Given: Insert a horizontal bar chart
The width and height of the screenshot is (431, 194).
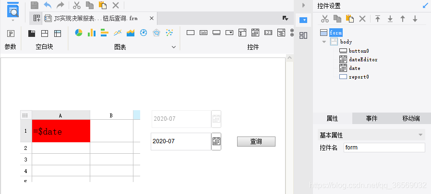Looking at the screenshot, I should [x=105, y=33].
